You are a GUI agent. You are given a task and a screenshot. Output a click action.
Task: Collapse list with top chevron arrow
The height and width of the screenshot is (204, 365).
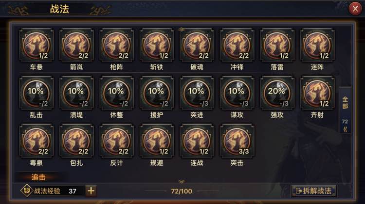coord(182,30)
